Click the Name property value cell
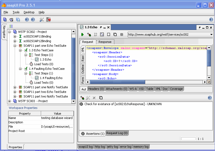Image resolution: width=215 pixels, height=151 pixels. click(57, 118)
